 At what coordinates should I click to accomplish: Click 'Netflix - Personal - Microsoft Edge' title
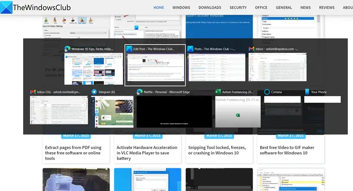point(166,92)
